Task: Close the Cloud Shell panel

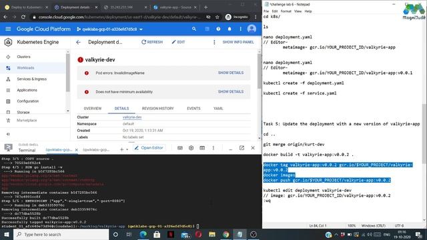Action: (253, 148)
